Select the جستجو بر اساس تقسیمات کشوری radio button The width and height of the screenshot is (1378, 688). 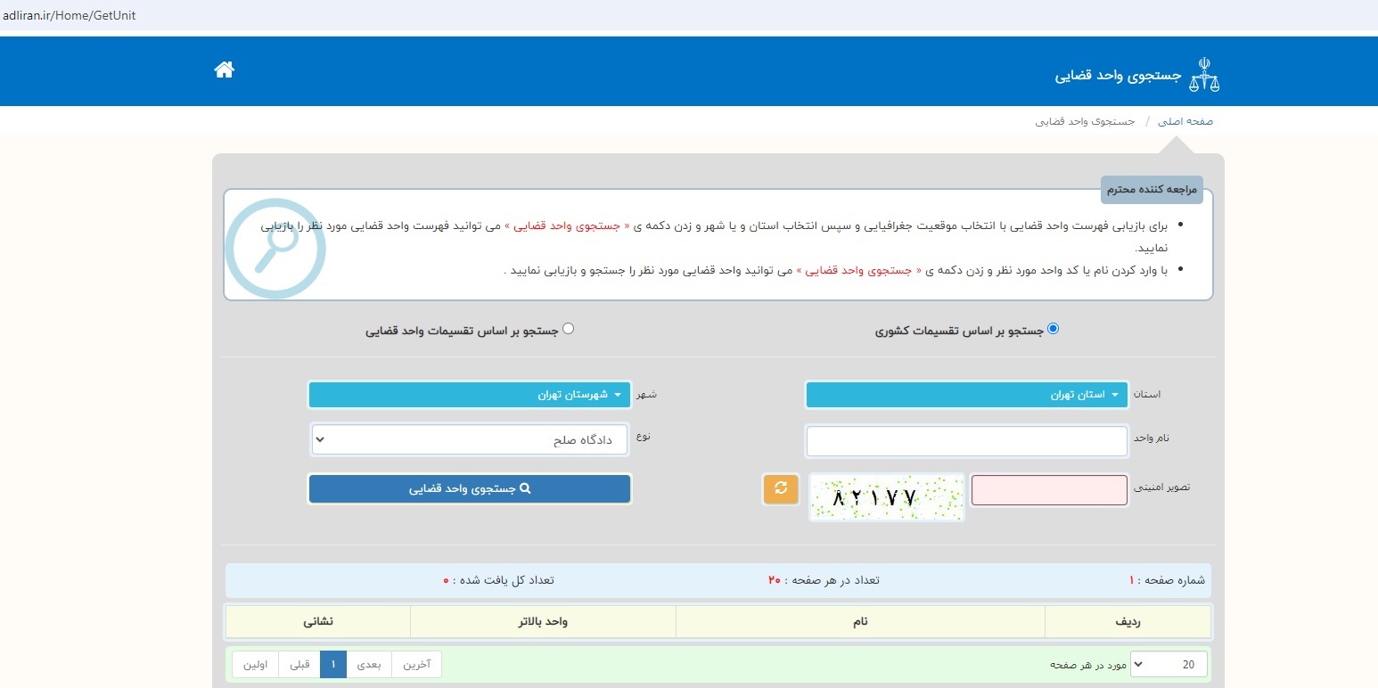coord(1054,328)
